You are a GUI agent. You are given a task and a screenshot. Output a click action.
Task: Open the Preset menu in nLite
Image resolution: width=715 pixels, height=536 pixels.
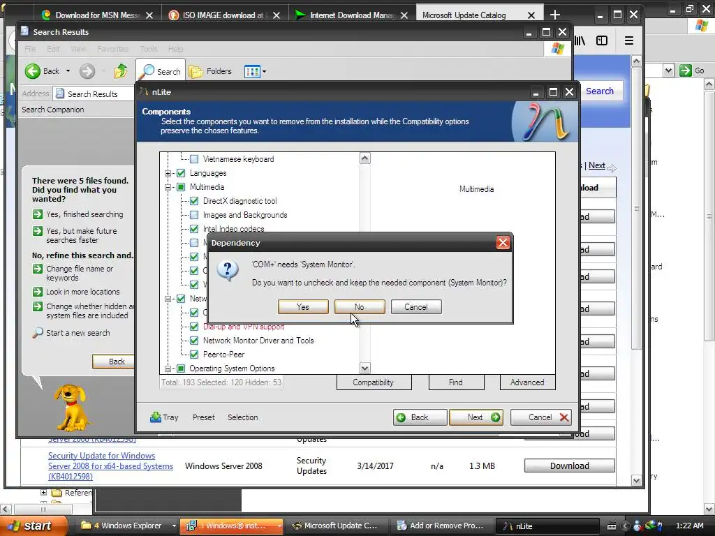[x=203, y=417]
